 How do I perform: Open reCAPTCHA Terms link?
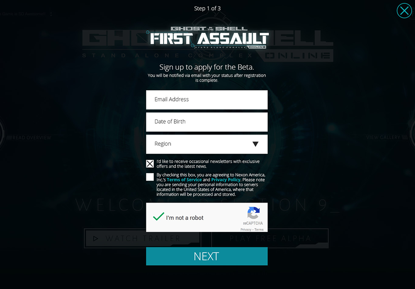click(x=259, y=230)
